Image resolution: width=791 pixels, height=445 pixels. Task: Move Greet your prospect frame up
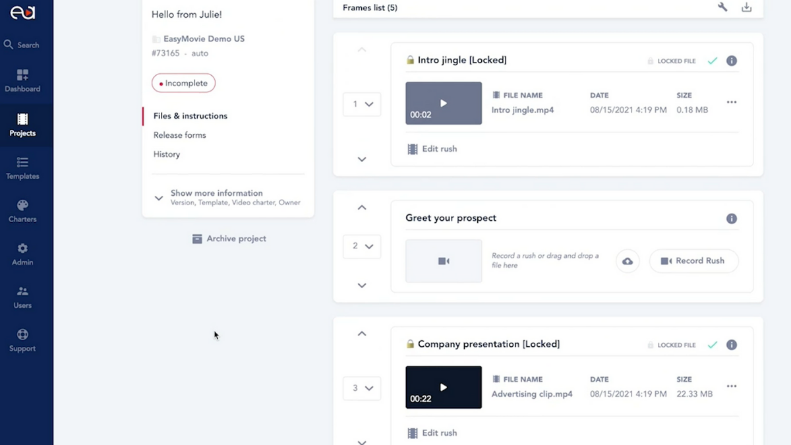point(362,208)
